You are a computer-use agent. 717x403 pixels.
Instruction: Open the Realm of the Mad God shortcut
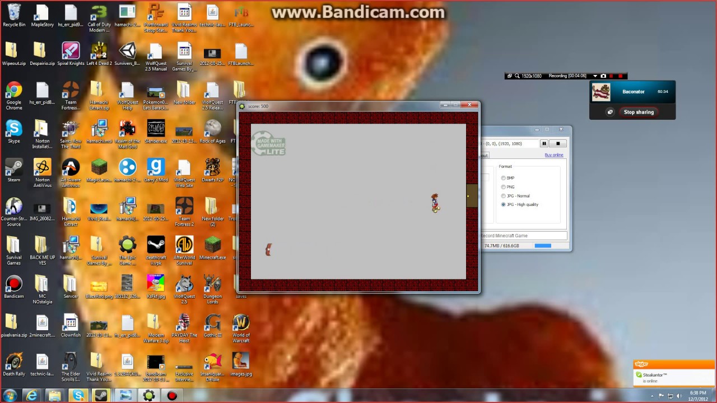128,134
